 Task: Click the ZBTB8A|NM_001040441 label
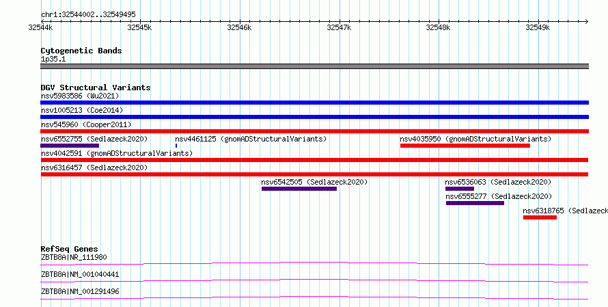[80, 274]
